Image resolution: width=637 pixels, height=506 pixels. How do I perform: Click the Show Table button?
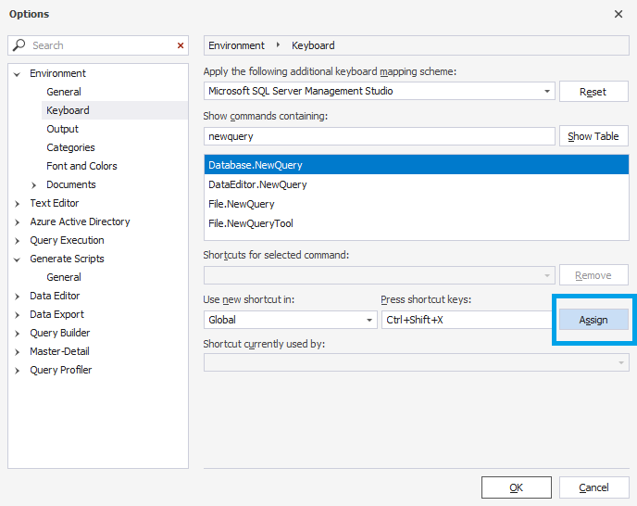(593, 136)
